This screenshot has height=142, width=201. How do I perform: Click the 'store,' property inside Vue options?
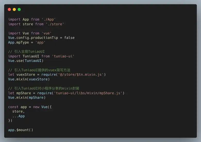[19, 111]
